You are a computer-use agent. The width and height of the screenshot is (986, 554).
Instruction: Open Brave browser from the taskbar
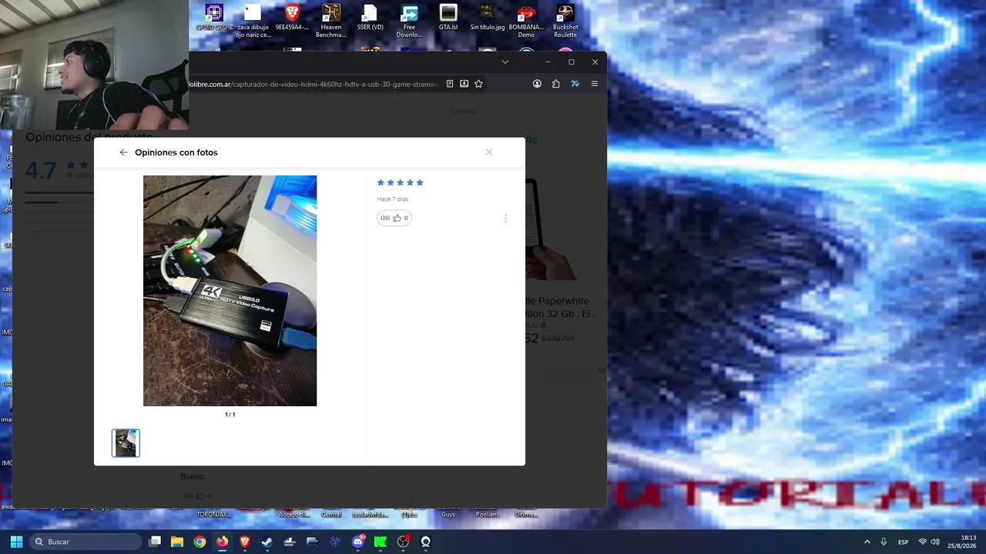click(x=245, y=542)
